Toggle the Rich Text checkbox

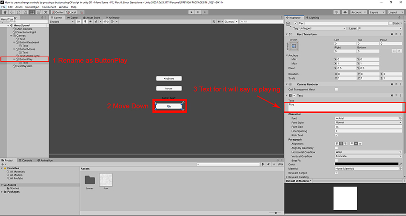(x=336, y=135)
